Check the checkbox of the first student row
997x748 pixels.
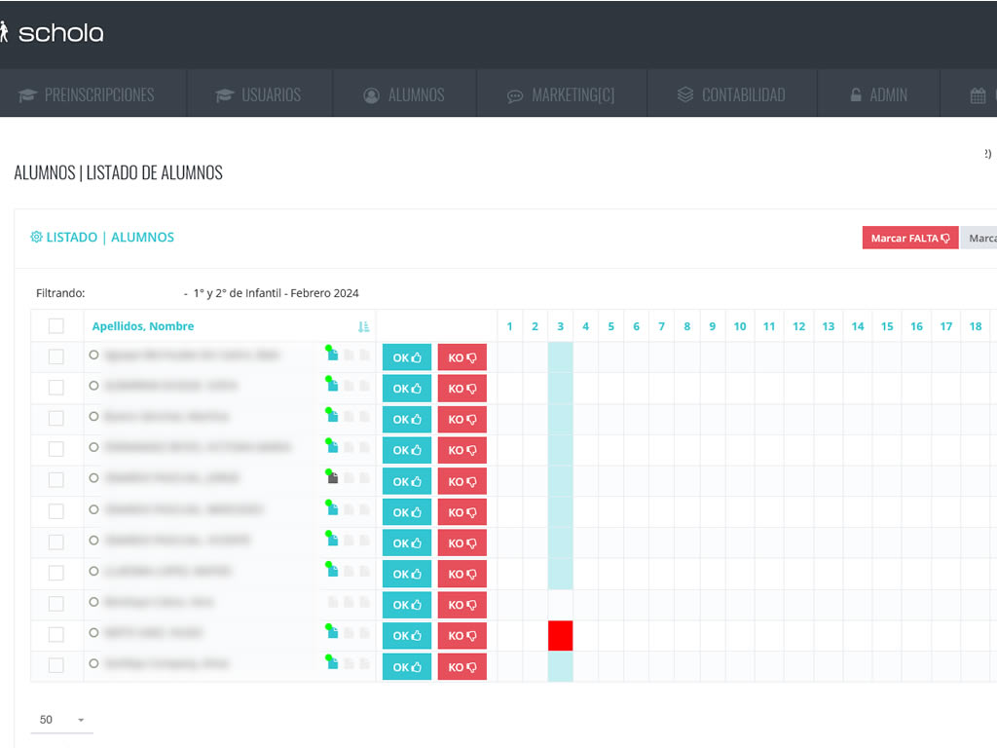[x=56, y=356]
